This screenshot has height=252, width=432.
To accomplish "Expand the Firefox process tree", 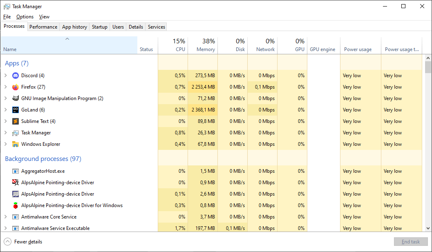I will [6, 87].
